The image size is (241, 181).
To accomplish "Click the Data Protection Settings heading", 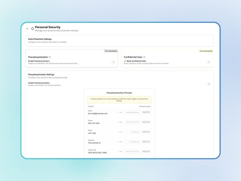I will coord(40,39).
